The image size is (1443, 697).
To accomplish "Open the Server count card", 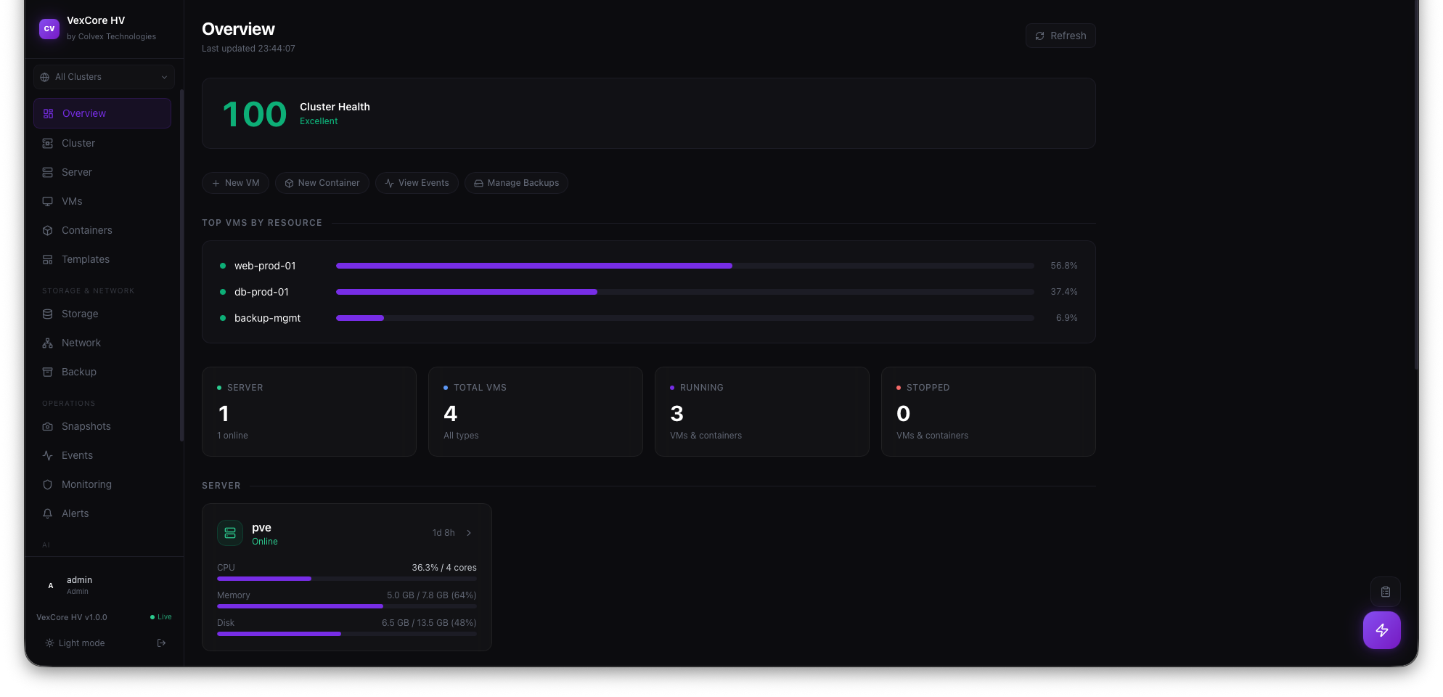I will click(x=309, y=412).
